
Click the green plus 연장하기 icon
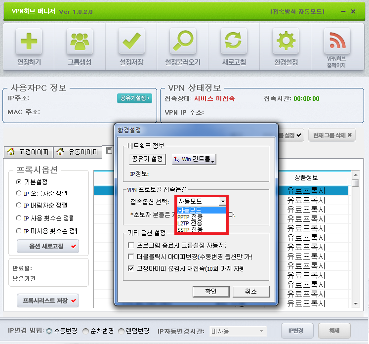pos(28,42)
